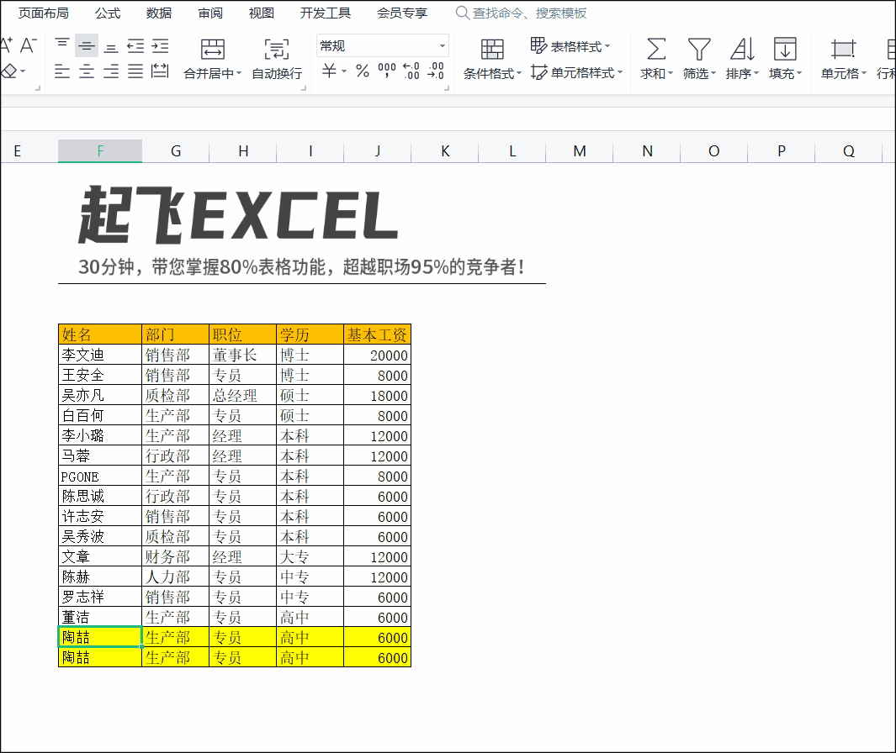
Task: Expand the currency symbol dropdown arrow
Action: point(344,71)
